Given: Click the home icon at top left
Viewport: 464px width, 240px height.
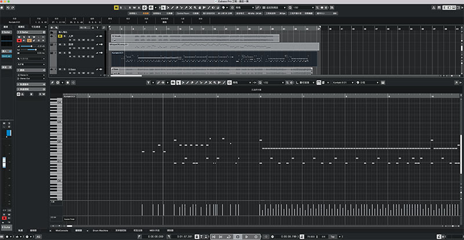Looking at the screenshot, I should (2, 8).
